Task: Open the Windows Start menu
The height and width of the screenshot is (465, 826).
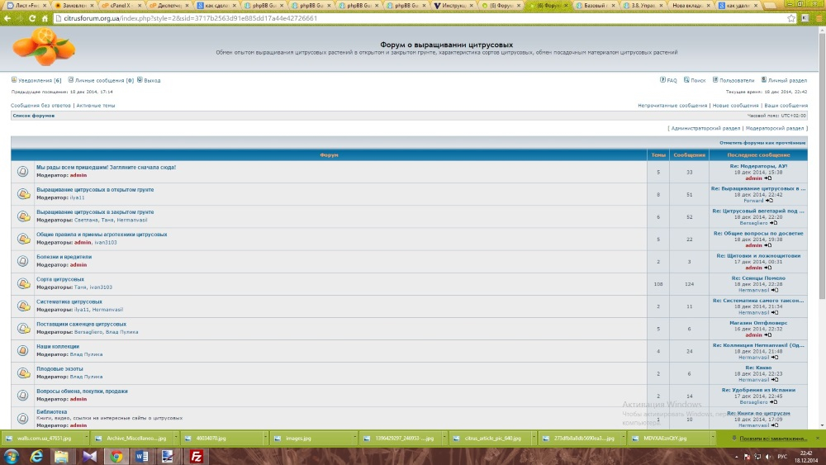Action: 12,455
